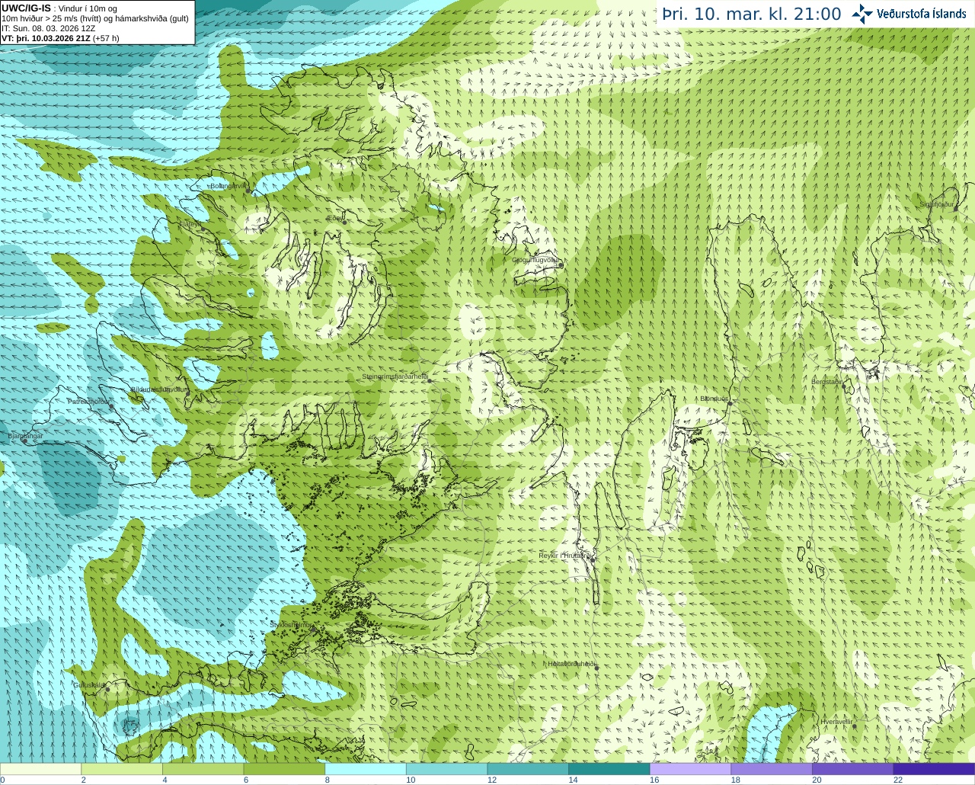This screenshot has height=785, width=975.
Task: Click the 22+ m/s deep indigo legend swatch
Action: 934,769
